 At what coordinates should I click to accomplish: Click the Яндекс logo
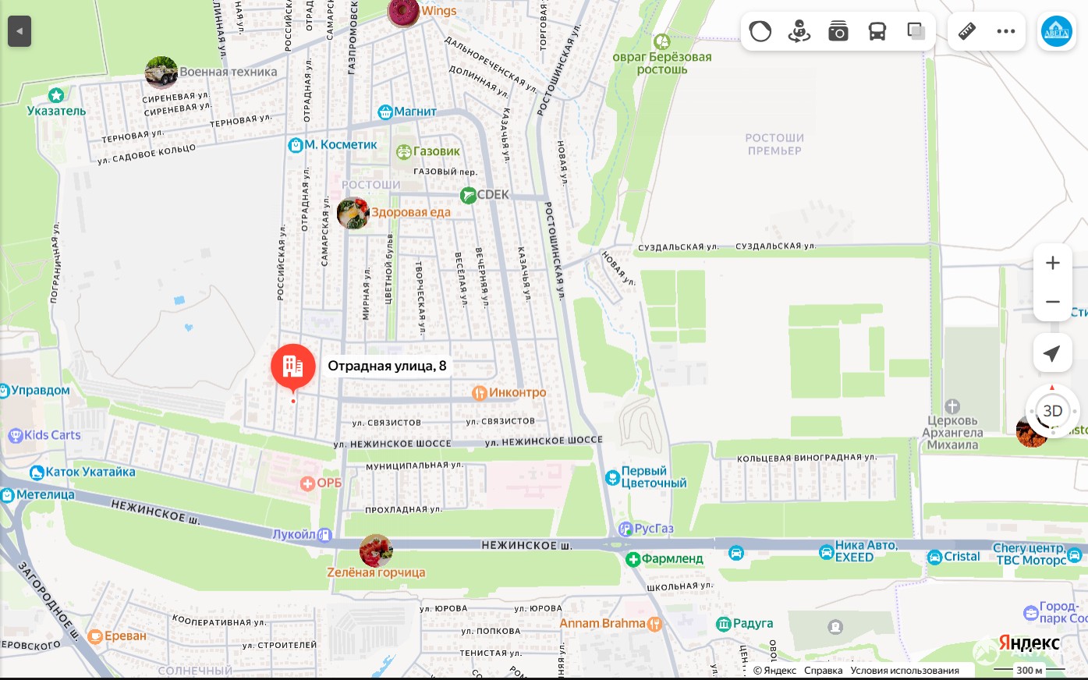pyautogui.click(x=1029, y=643)
